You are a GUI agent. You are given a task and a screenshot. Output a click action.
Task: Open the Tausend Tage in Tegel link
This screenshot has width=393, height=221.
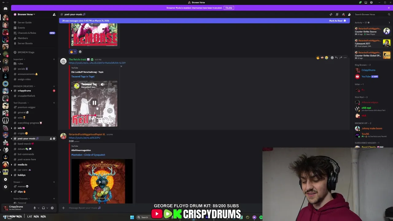coord(83,76)
